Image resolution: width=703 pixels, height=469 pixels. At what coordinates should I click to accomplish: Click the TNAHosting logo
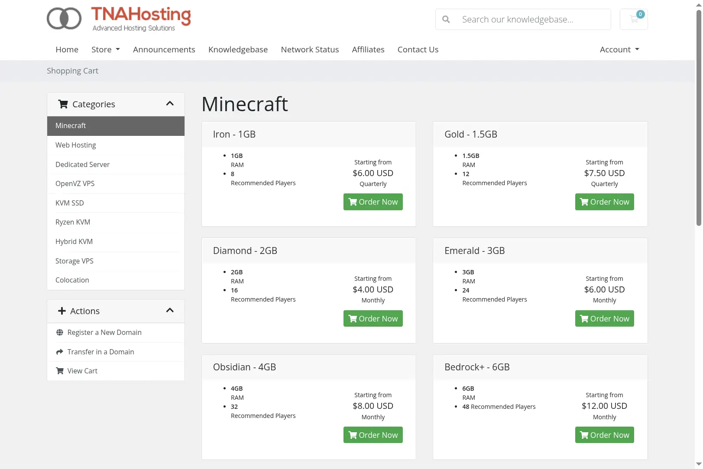119,19
